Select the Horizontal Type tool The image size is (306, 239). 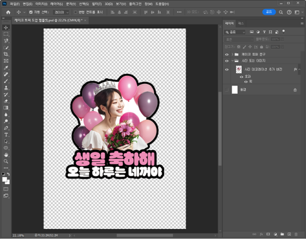point(6,134)
